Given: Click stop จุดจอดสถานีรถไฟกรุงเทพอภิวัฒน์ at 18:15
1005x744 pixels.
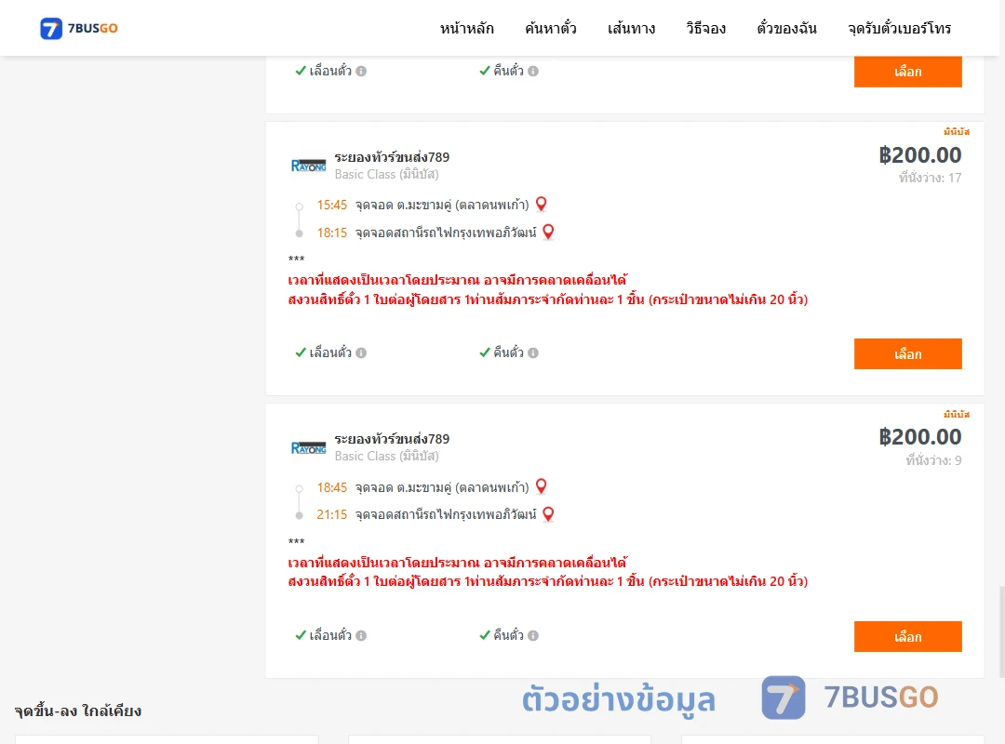Looking at the screenshot, I should pyautogui.click(x=446, y=232).
